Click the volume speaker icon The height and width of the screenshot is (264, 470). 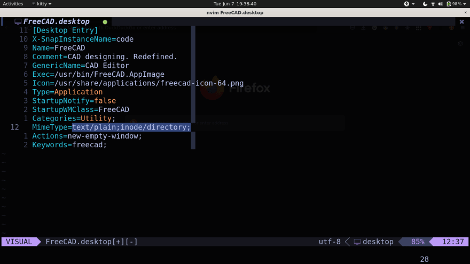440,4
